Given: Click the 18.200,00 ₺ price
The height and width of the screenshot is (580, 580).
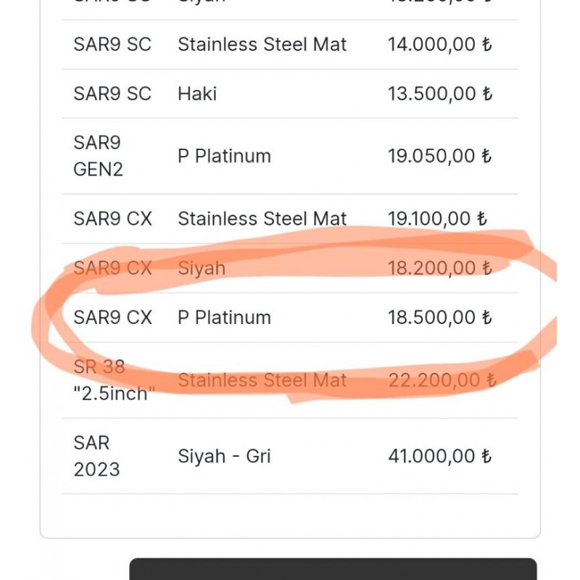Looking at the screenshot, I should click(440, 268).
